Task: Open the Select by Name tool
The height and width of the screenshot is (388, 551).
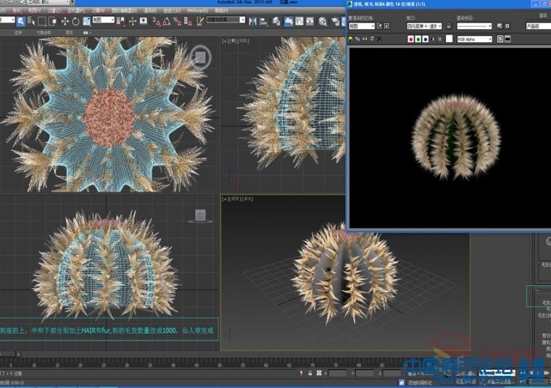Action: (31, 22)
